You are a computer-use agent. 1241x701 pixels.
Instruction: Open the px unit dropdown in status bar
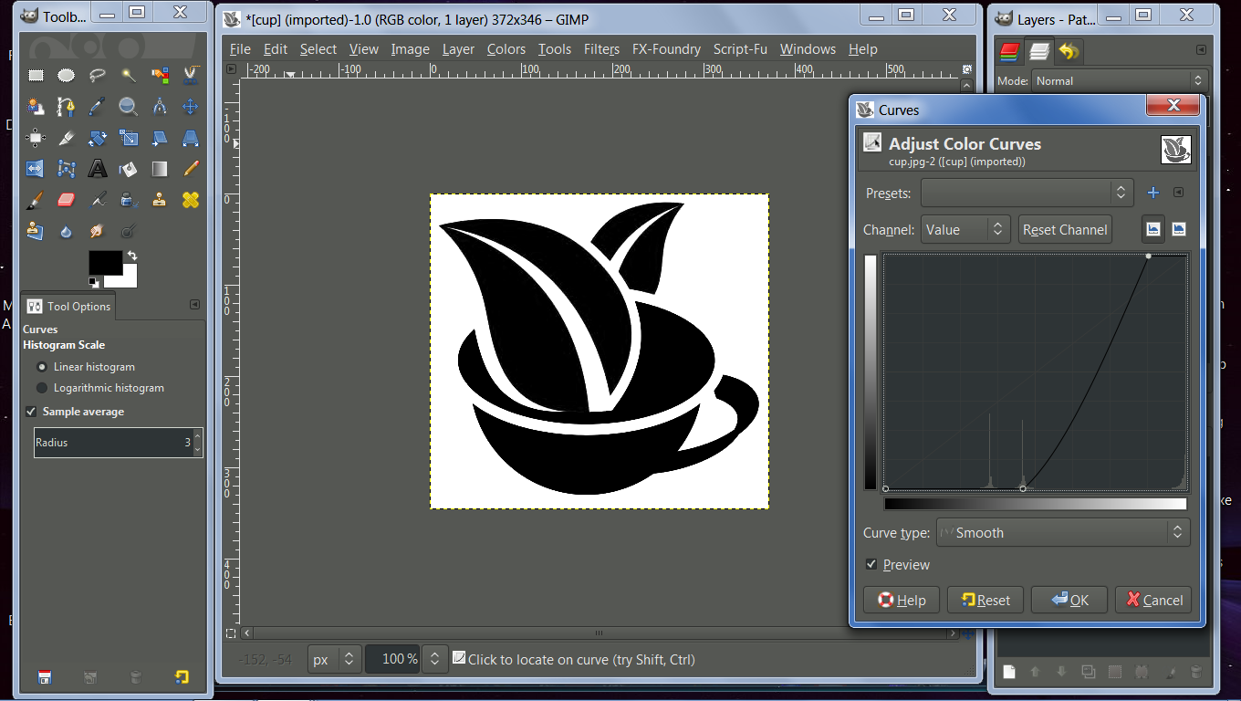coord(335,659)
